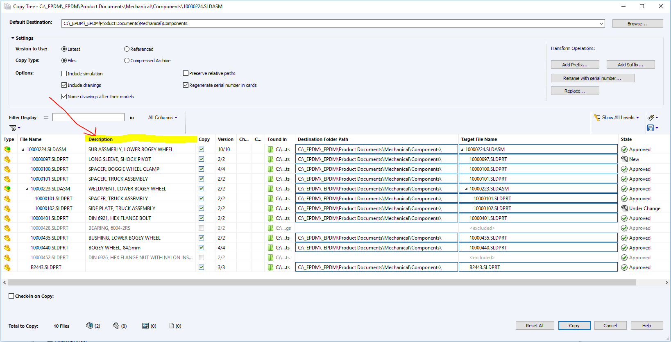Collapse the 10000223.SLDASM tree node
Screen dimensions: 671x342
click(27, 189)
